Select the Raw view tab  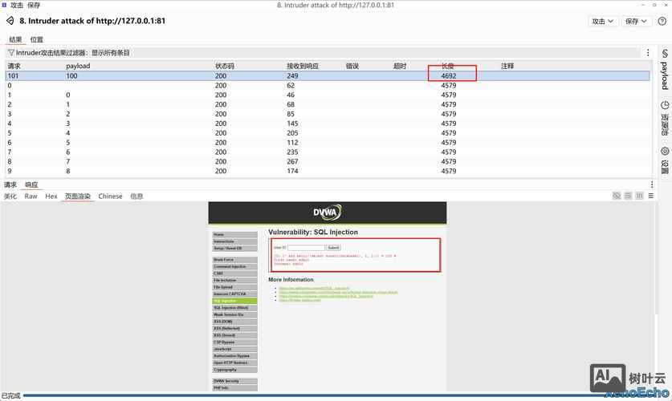click(x=31, y=196)
